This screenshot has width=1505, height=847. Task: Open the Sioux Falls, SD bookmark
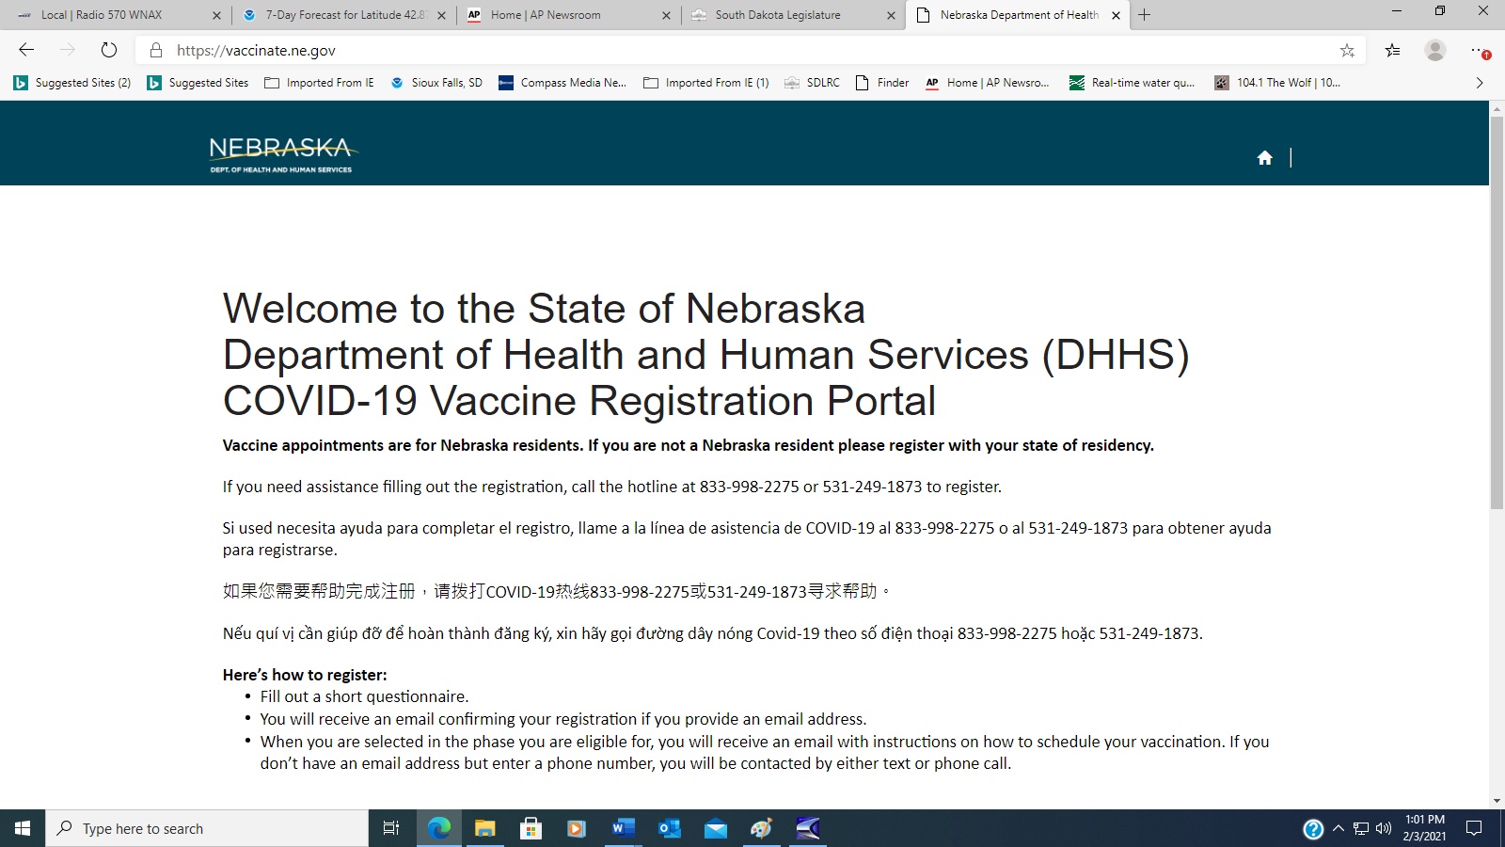436,83
